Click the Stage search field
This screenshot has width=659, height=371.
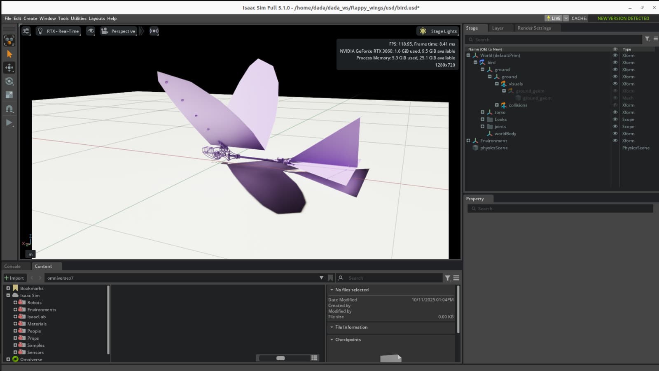554,39
